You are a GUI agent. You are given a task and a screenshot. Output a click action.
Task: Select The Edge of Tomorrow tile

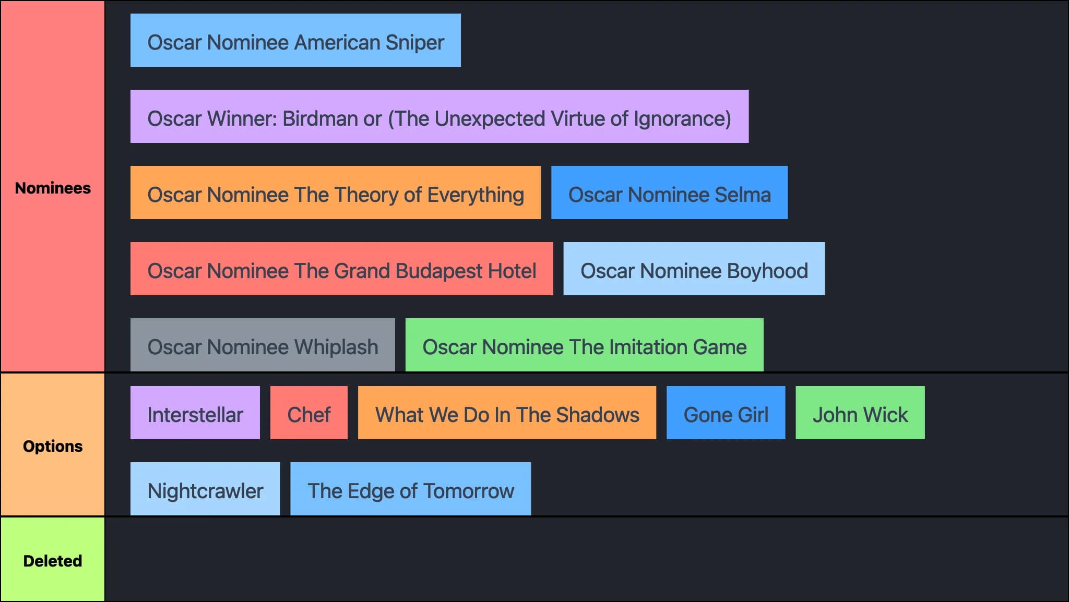pos(410,489)
